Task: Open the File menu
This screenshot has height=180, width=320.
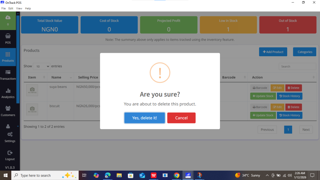Action: click(x=3, y=8)
